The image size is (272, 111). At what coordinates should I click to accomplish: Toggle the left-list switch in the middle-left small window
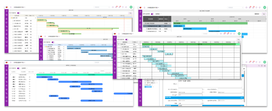[53, 42]
